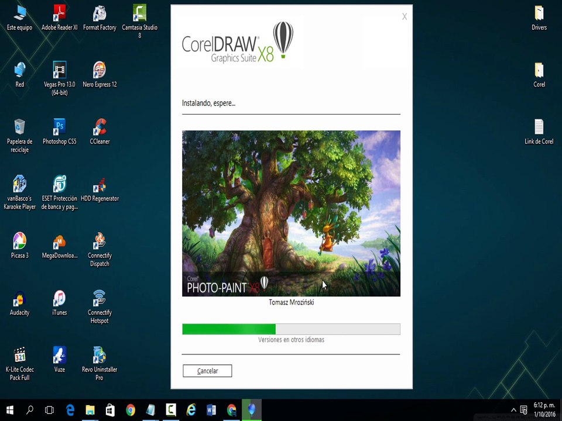Show hidden system tray icons

(513, 410)
